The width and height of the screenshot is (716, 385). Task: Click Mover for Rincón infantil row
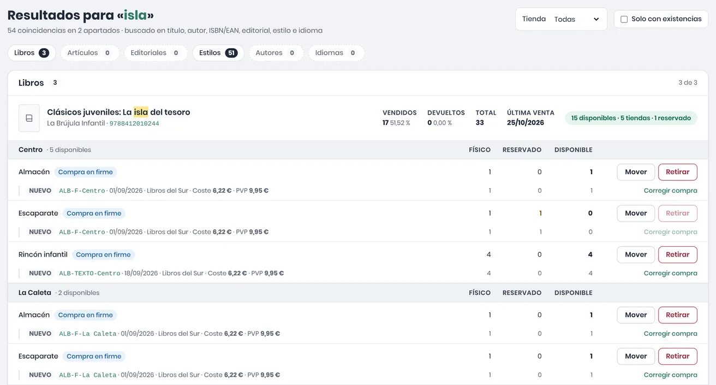click(x=636, y=254)
